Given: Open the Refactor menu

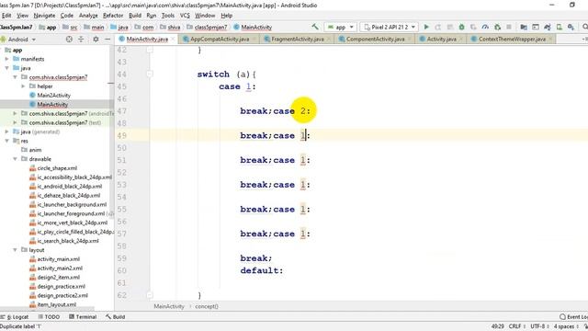Looking at the screenshot, I should [x=113, y=16].
